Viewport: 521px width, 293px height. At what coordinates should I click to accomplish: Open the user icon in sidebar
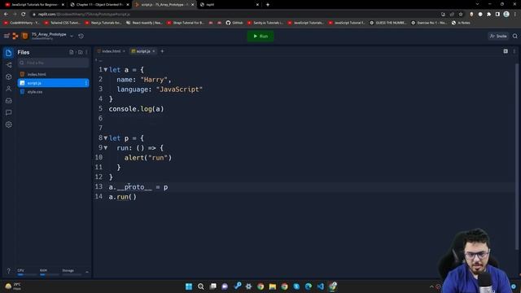click(x=9, y=89)
